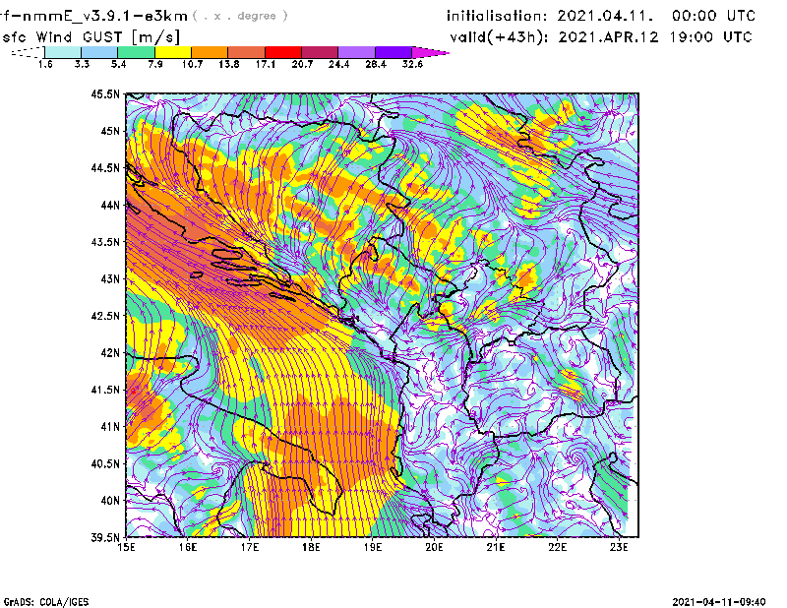Click the 45.5N latitude label
The image size is (787, 608).
click(105, 93)
